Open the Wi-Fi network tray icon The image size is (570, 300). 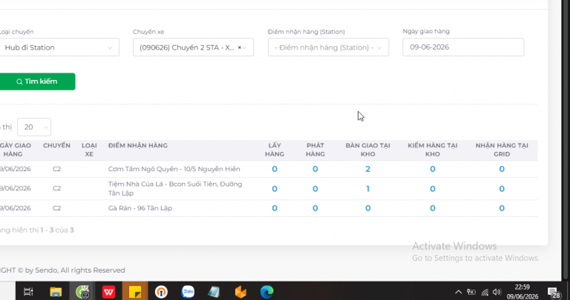pos(485,292)
